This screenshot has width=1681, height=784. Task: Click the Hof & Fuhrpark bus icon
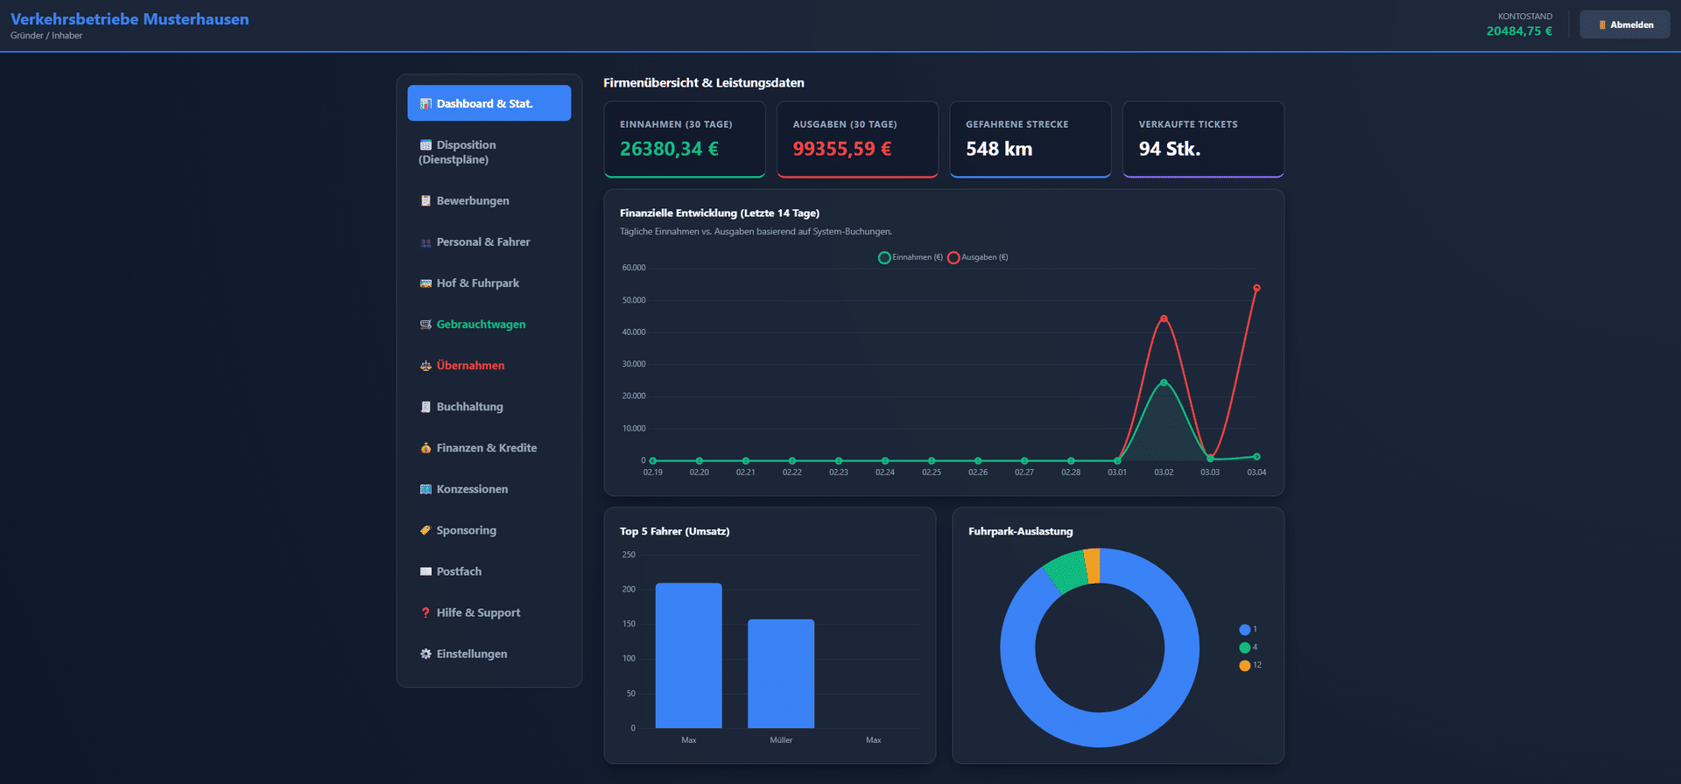pos(426,283)
